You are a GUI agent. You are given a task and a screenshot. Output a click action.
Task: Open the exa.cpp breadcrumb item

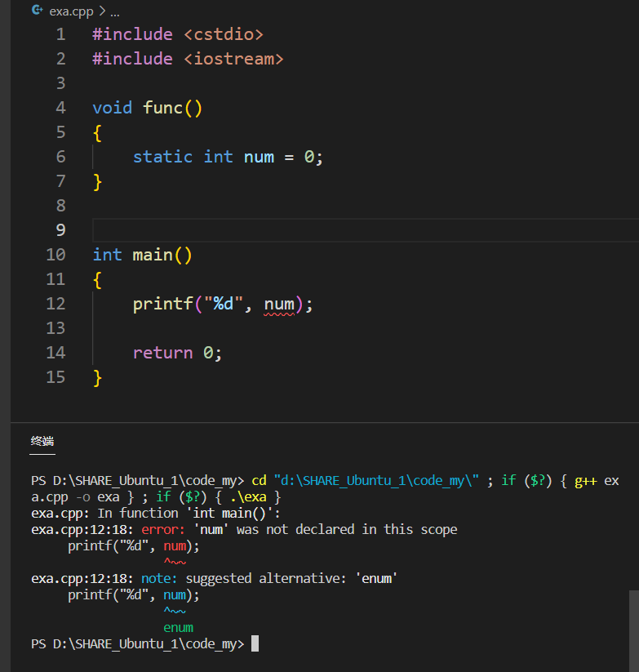[x=72, y=12]
